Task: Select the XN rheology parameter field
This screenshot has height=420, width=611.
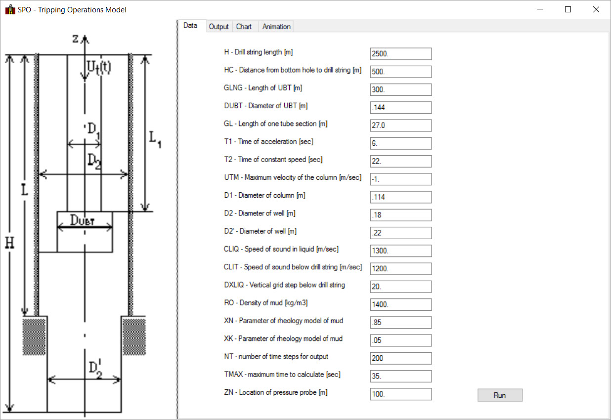Action: point(400,323)
